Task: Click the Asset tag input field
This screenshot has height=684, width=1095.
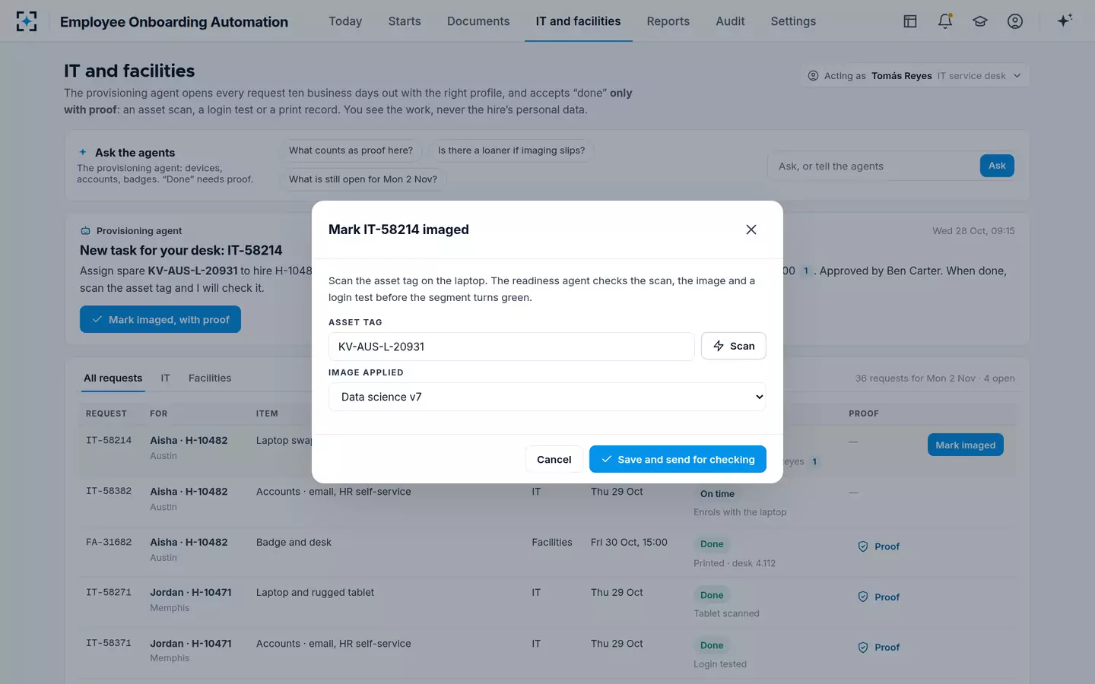Action: (x=511, y=346)
